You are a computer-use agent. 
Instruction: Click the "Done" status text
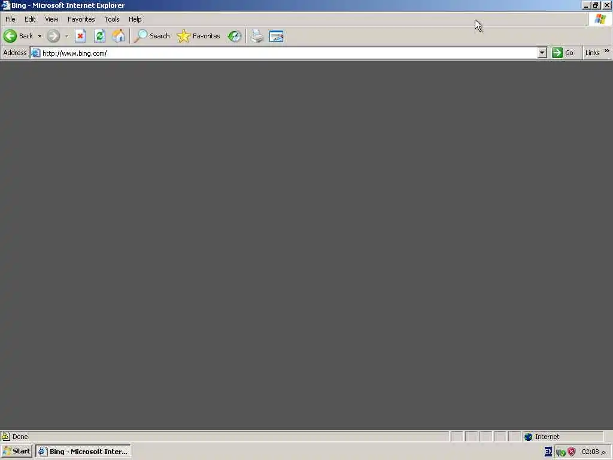(x=20, y=437)
